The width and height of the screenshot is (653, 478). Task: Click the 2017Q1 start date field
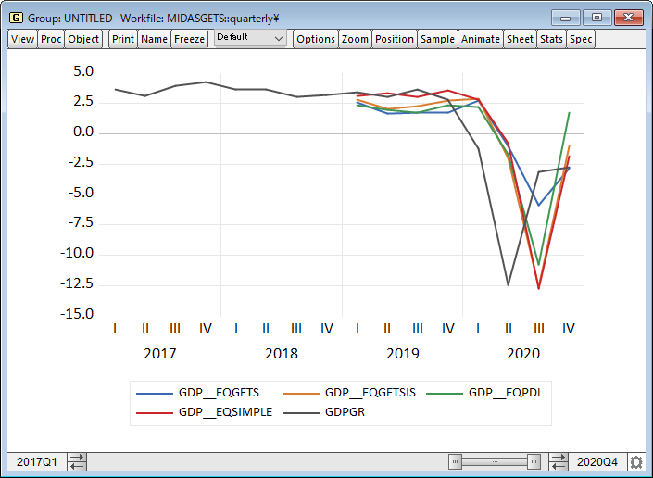[37, 461]
